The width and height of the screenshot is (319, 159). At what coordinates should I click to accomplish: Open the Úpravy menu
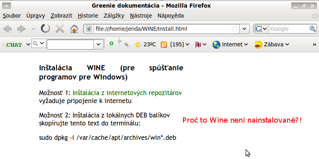[x=35, y=16]
